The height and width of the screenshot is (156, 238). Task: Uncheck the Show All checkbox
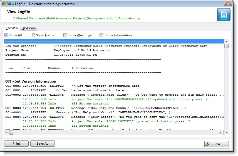pyautogui.click(x=6, y=35)
